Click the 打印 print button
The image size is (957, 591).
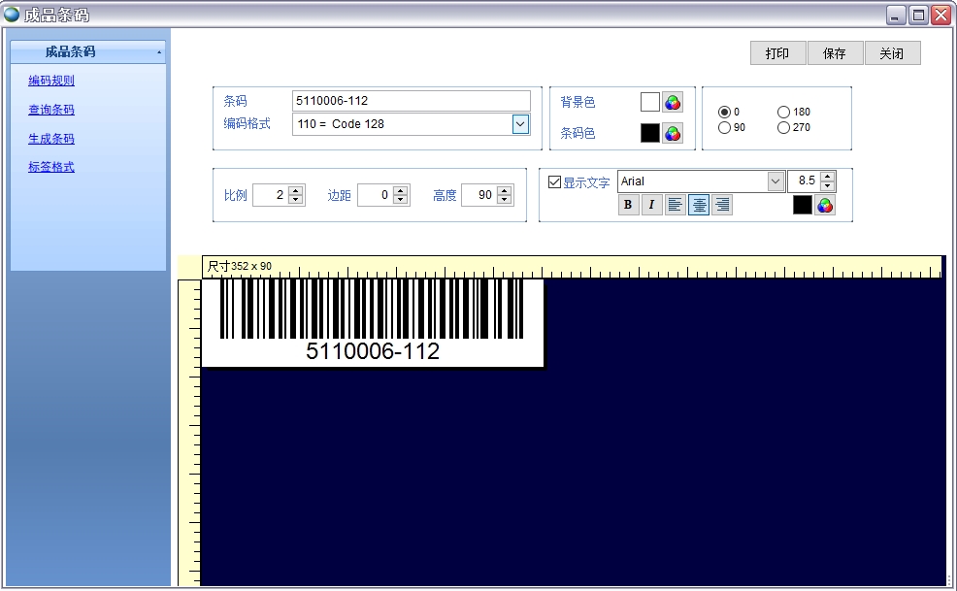tap(777, 53)
